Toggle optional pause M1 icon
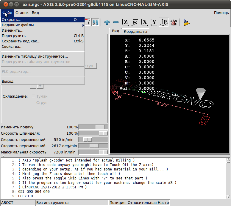 [x=95, y=22]
